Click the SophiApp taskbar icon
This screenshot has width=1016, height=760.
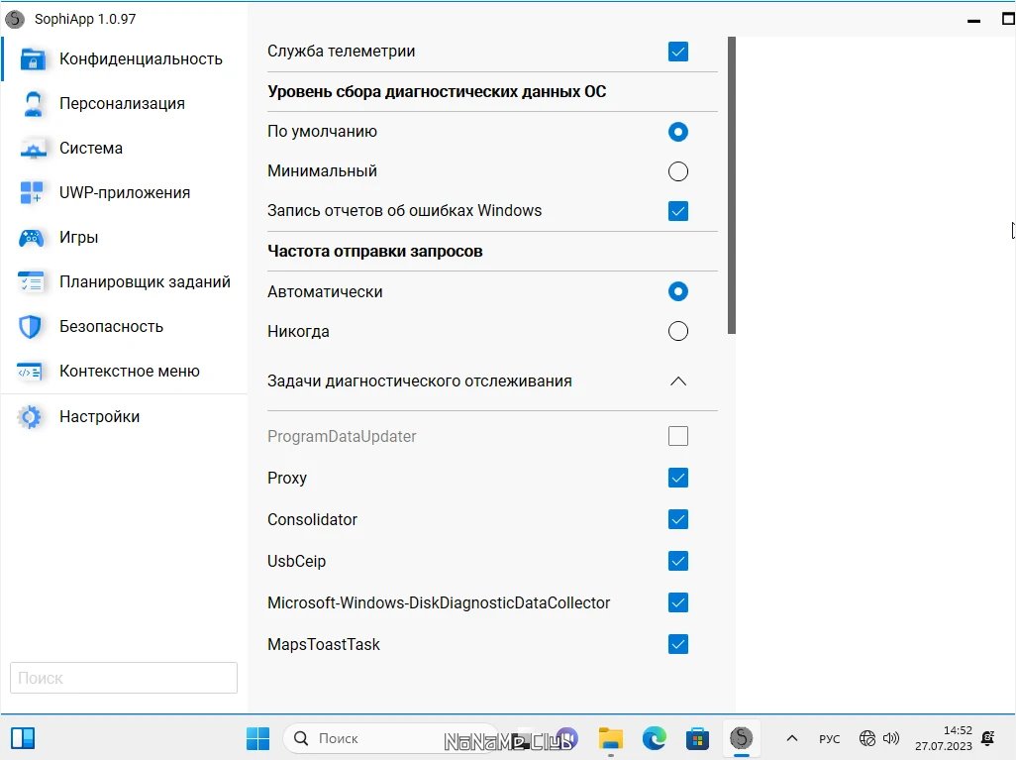pos(742,738)
